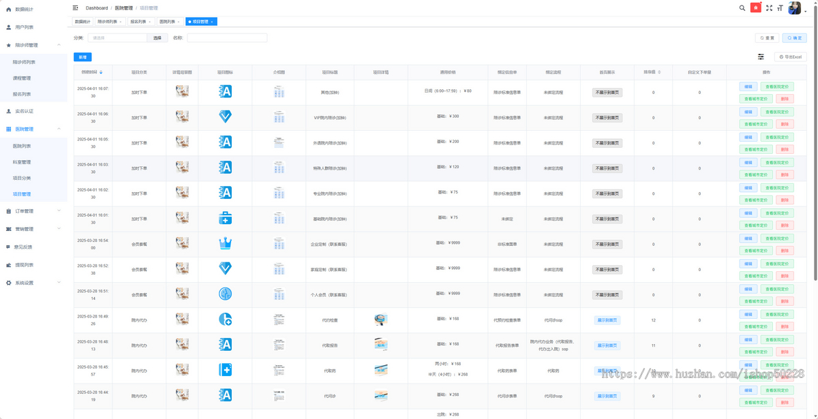Click the 导出Excel button
818x419 pixels.
pos(792,57)
